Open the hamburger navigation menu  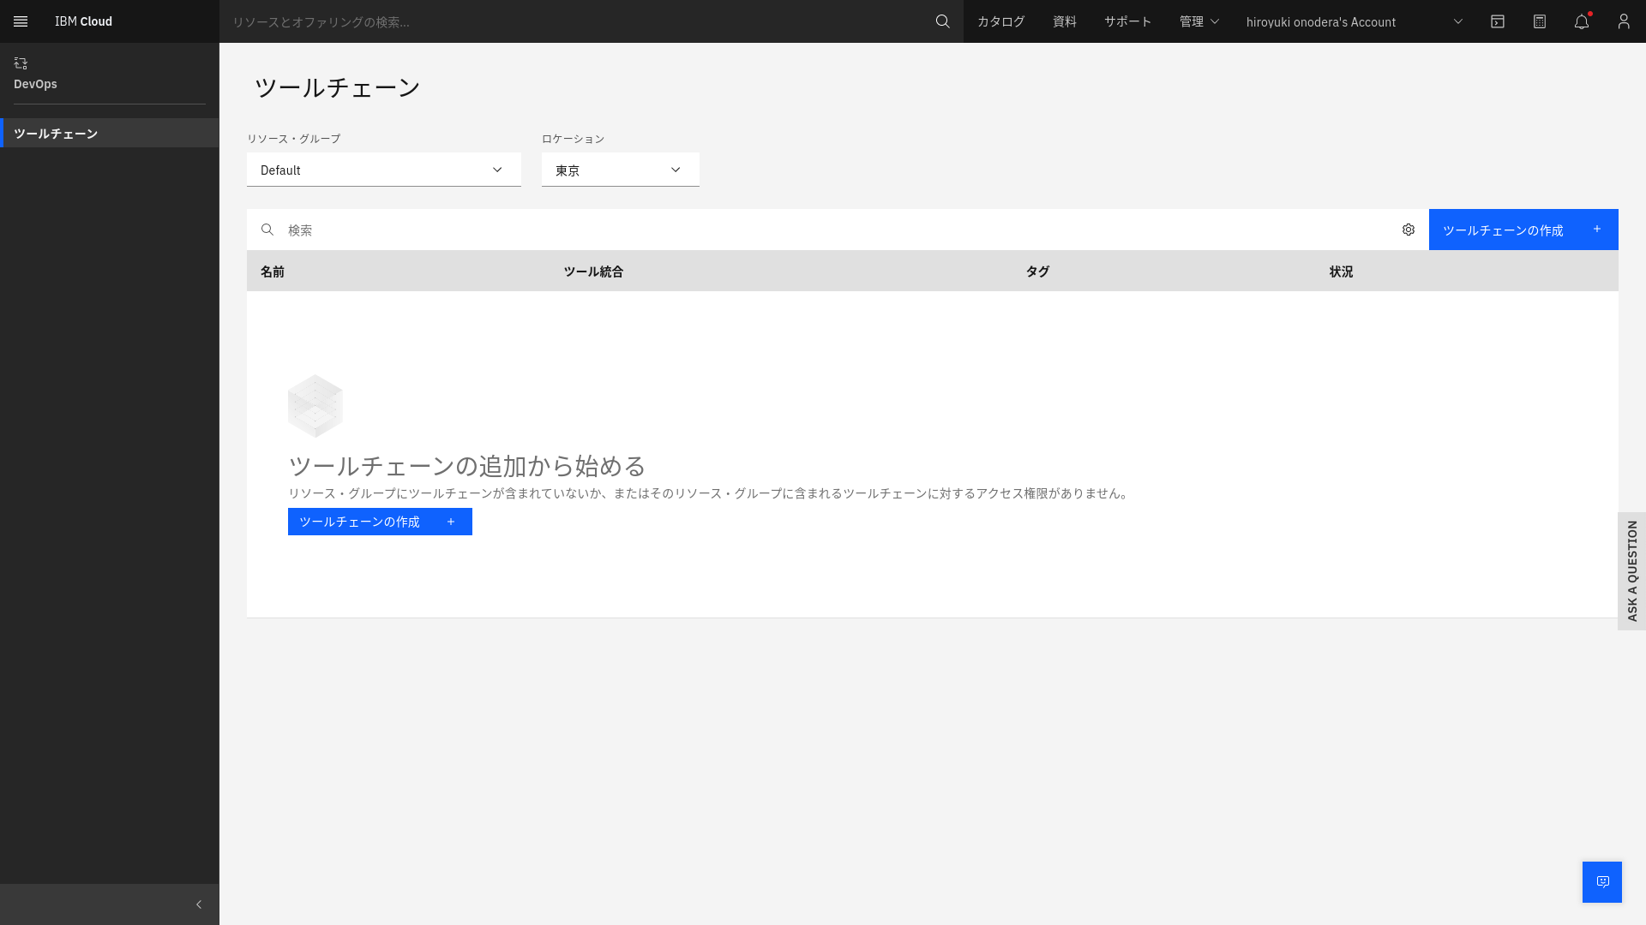(21, 21)
